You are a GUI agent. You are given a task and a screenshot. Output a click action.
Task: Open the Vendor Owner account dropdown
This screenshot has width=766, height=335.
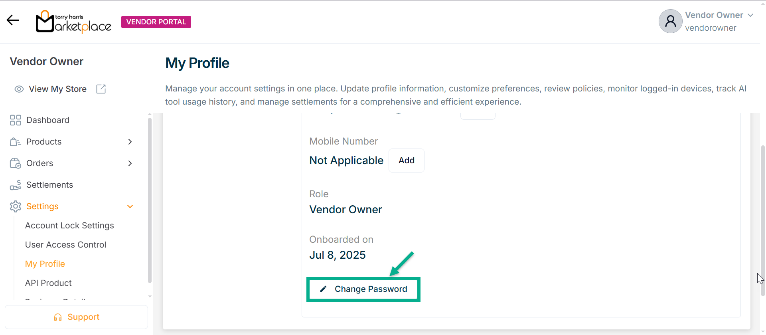tap(750, 15)
